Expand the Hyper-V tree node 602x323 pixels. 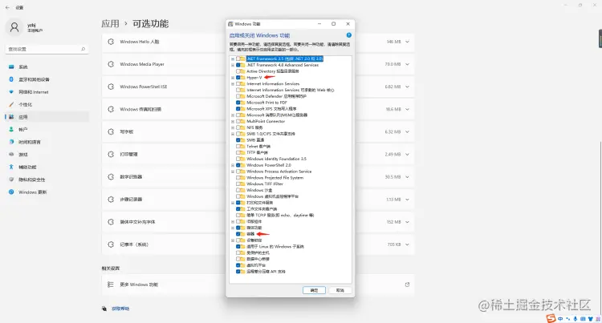click(x=233, y=78)
